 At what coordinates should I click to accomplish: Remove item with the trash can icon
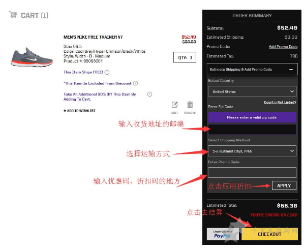(190, 105)
